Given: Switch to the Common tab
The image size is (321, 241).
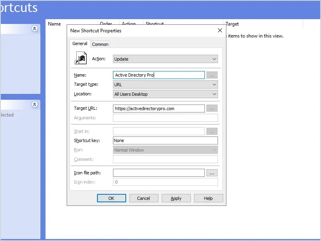Looking at the screenshot, I should [100, 44].
